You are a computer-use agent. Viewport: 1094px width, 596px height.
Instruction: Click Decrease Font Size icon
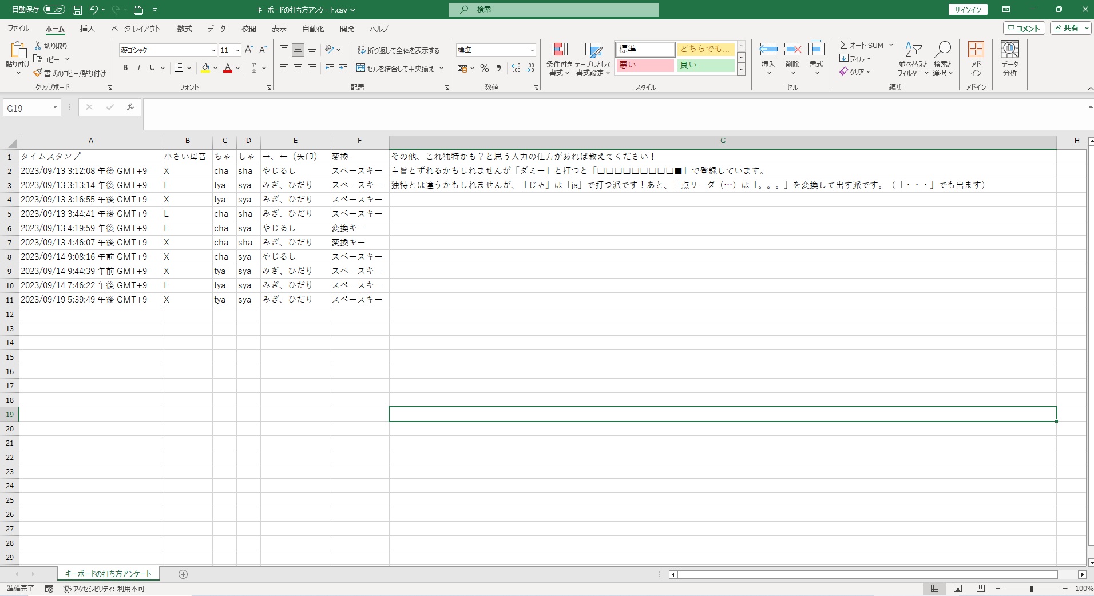[x=263, y=50]
